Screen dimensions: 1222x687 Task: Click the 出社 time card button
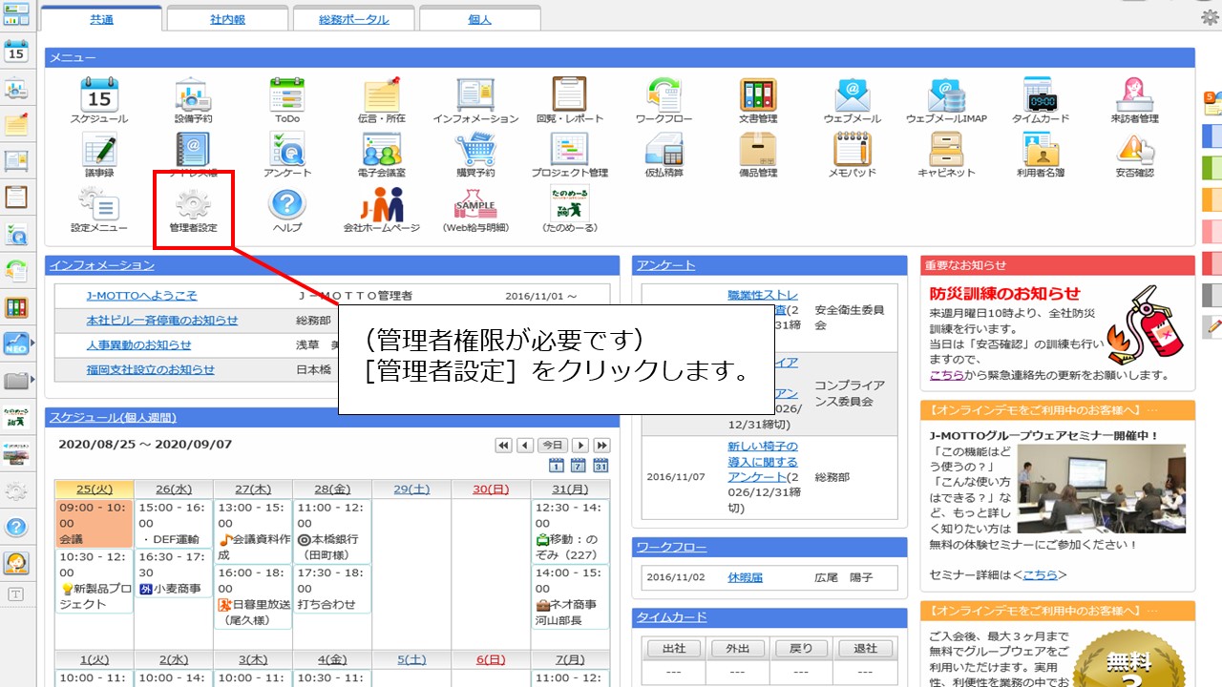click(674, 649)
